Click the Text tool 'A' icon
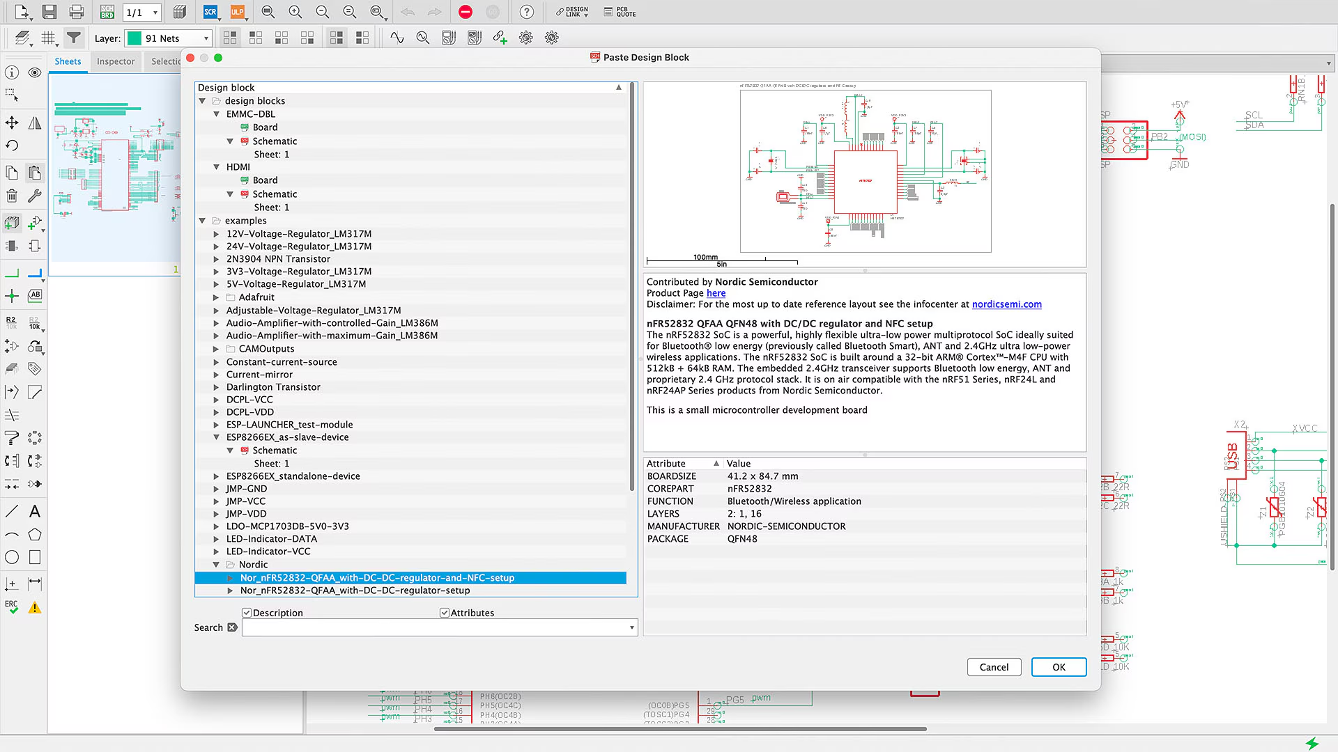Viewport: 1338px width, 752px height. (x=35, y=512)
